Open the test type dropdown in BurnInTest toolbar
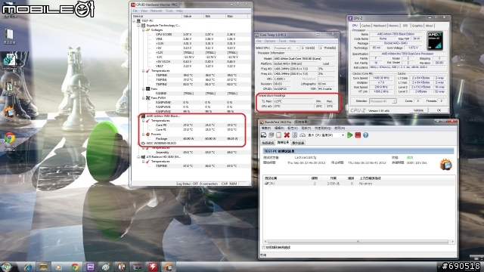484x272 pixels. (x=326, y=135)
